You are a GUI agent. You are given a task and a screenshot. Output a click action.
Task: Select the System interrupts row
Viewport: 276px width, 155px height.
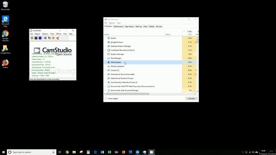click(x=150, y=54)
